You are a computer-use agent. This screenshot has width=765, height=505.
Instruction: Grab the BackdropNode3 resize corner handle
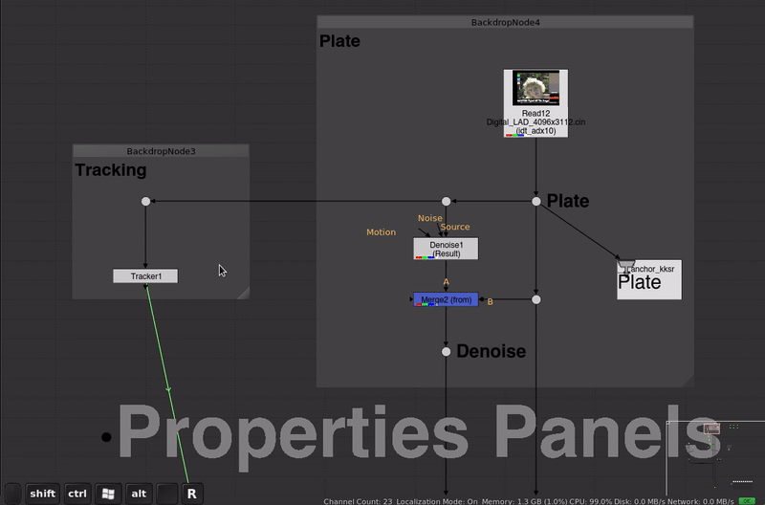(x=244, y=294)
